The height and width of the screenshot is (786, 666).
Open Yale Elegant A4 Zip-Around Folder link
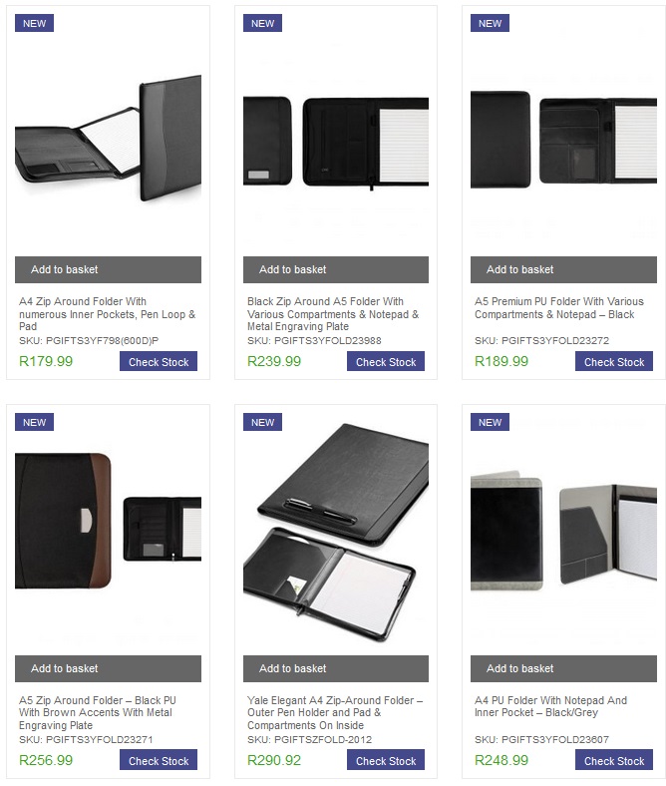[x=335, y=713]
